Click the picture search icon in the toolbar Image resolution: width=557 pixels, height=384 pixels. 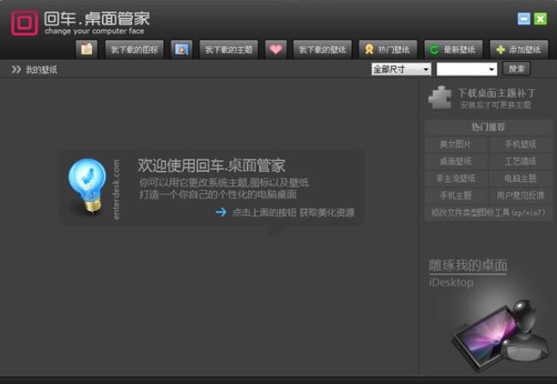[182, 49]
